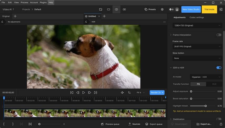The height and width of the screenshot is (128, 225).
Task: Launch New Video Studio
Action: pyautogui.click(x=191, y=9)
